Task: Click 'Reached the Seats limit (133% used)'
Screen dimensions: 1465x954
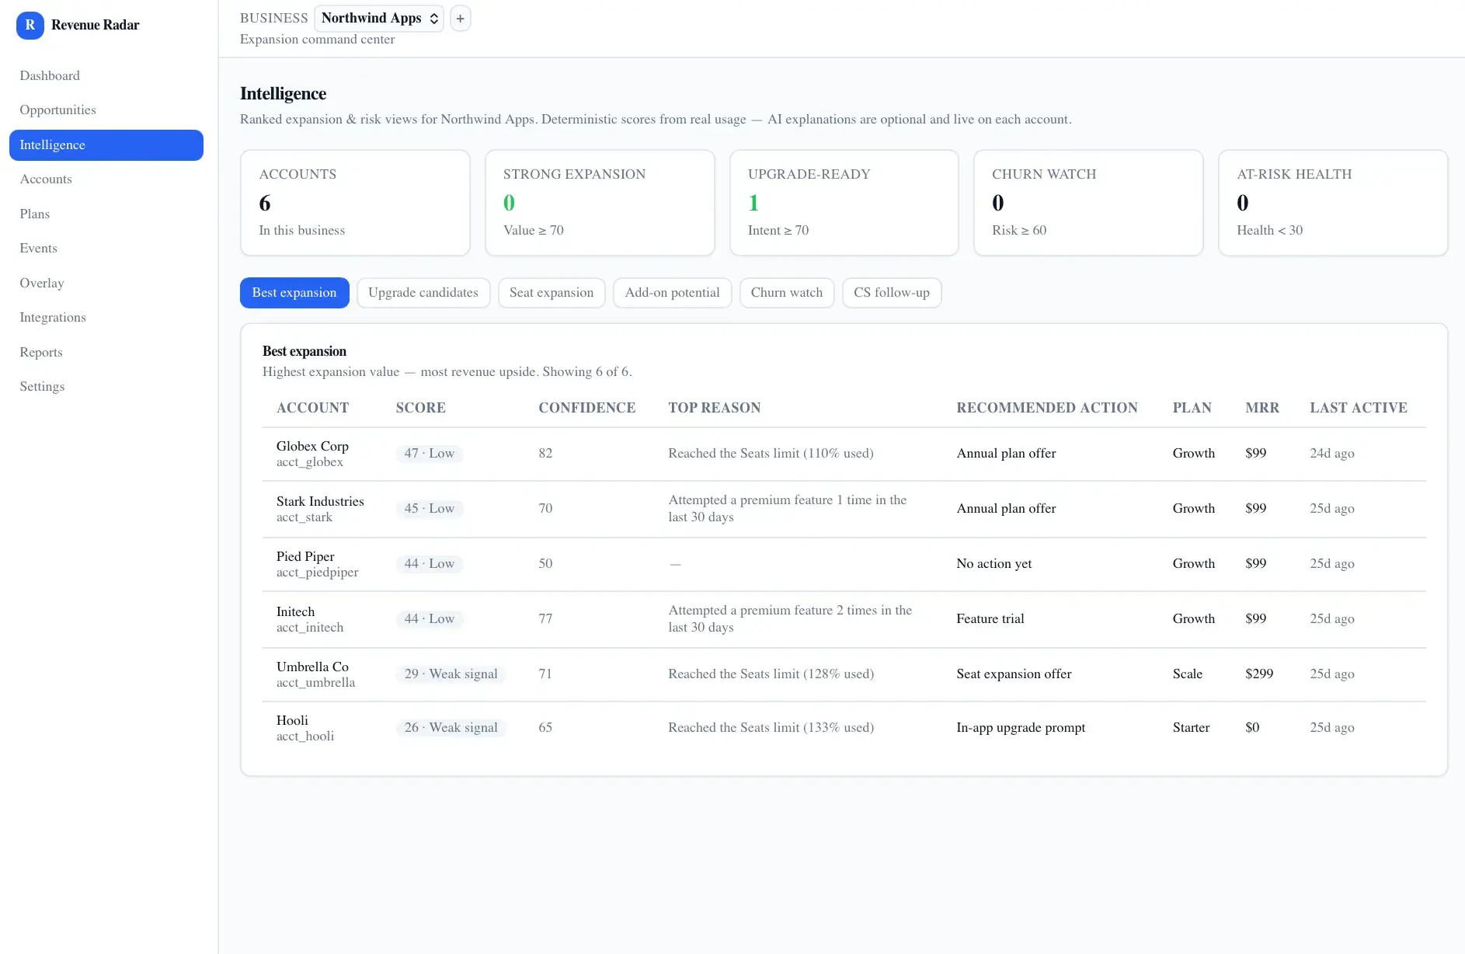Action: pyautogui.click(x=771, y=728)
